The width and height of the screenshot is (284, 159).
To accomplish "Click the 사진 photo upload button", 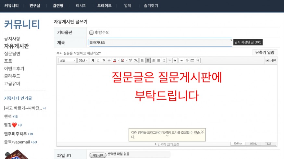I will pyautogui.click(x=271, y=60).
